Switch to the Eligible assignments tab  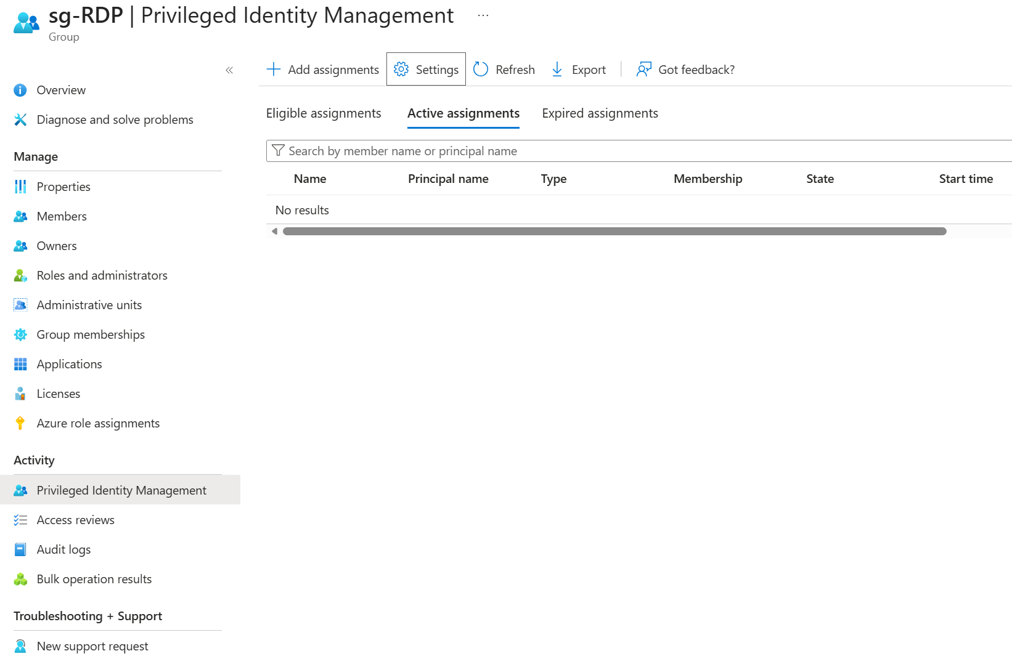[324, 113]
